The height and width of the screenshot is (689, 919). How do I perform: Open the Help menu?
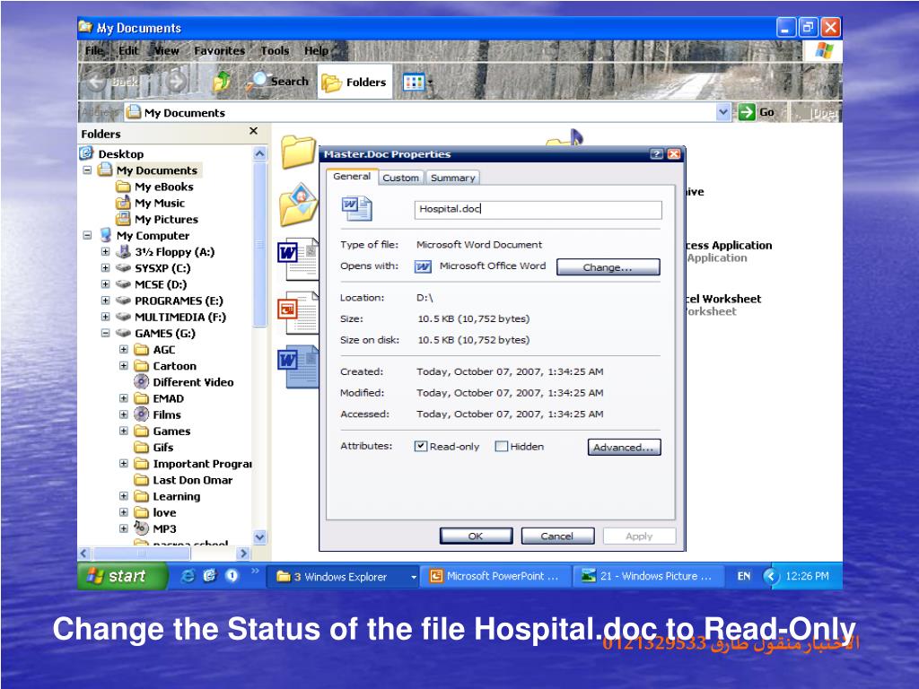click(x=317, y=51)
